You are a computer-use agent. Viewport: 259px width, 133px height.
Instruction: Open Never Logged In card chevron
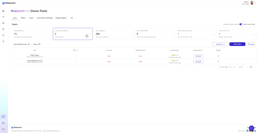pyautogui.click(x=131, y=34)
